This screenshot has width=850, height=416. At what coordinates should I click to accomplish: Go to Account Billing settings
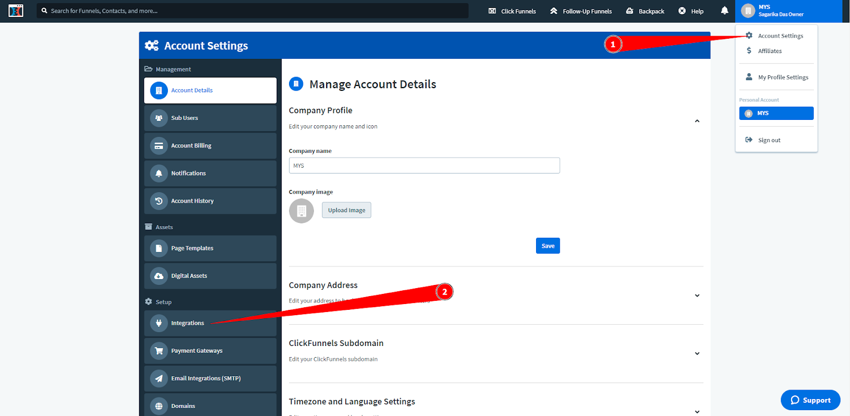(x=210, y=146)
